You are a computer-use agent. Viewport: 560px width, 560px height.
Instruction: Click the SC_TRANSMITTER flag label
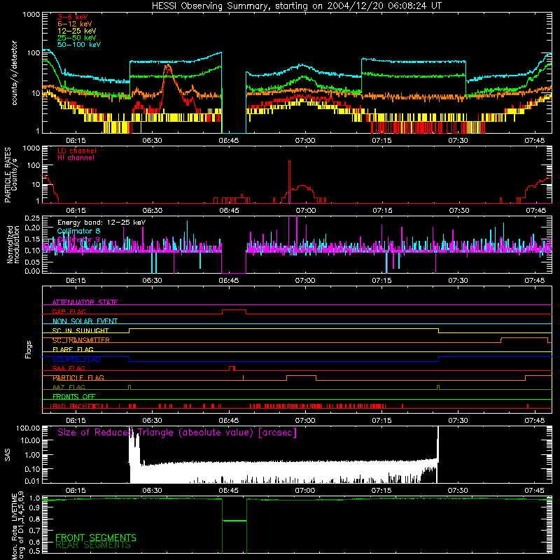80,340
